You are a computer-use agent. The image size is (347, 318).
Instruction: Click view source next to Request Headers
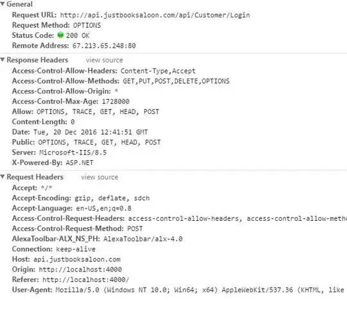[x=100, y=177]
